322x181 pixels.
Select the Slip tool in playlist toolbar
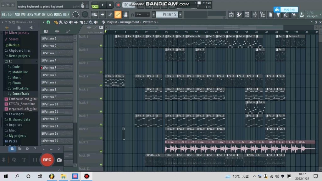(x=76, y=22)
